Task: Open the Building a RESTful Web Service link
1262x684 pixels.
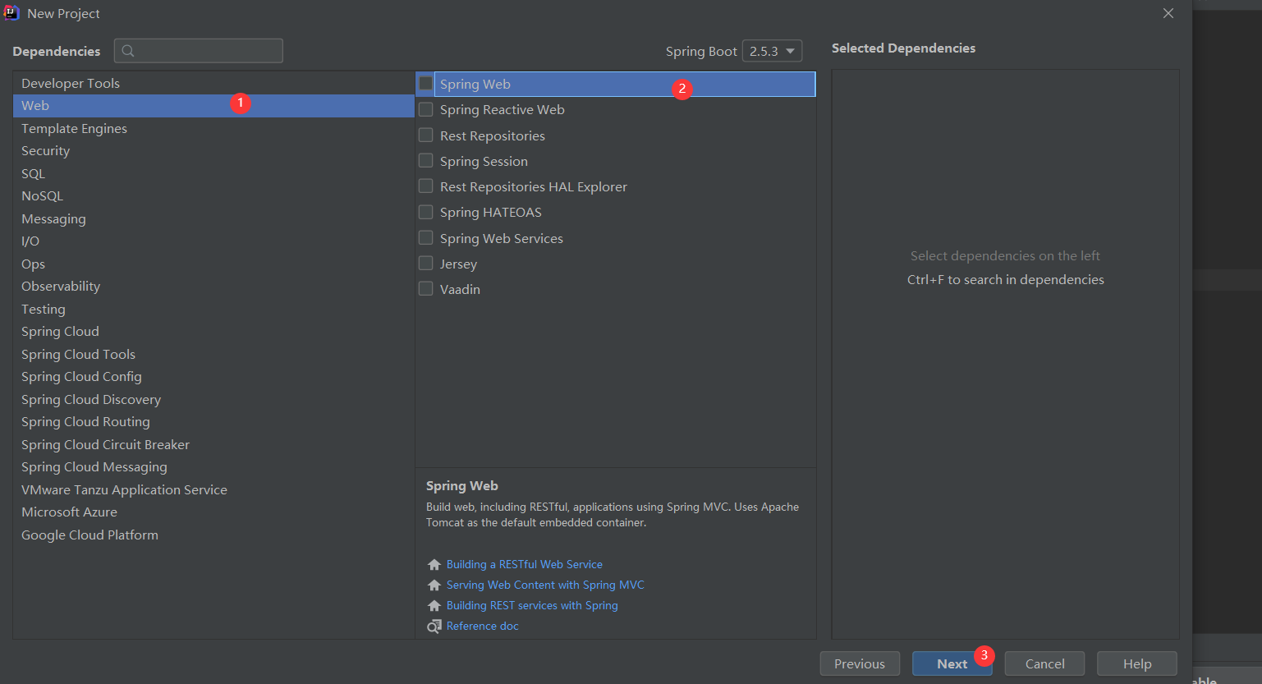Action: 525,565
